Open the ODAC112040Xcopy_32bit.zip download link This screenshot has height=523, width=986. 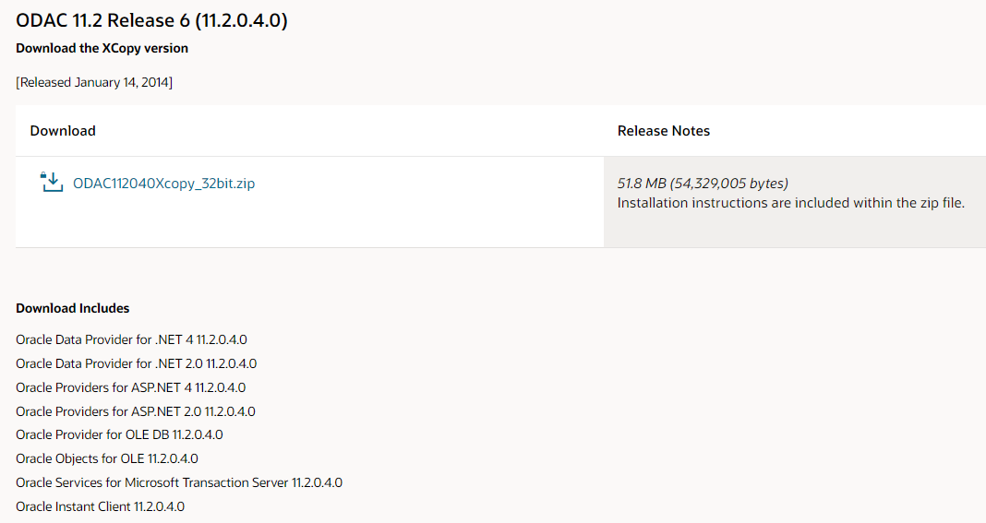(x=163, y=184)
